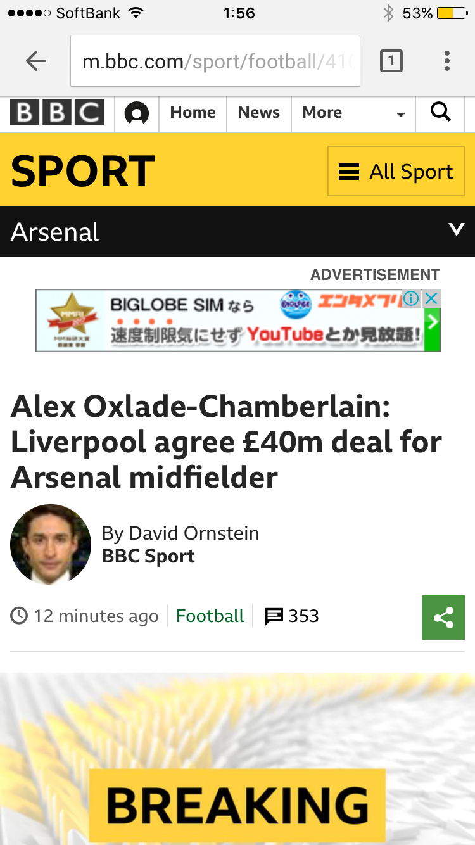
Task: Open the Football category link
Action: pyautogui.click(x=210, y=616)
